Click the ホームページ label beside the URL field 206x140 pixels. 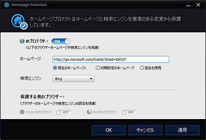click(x=31, y=59)
